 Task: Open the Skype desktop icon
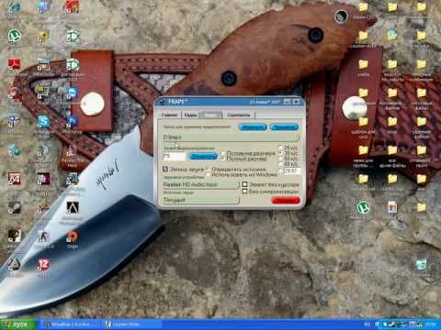coord(43,122)
